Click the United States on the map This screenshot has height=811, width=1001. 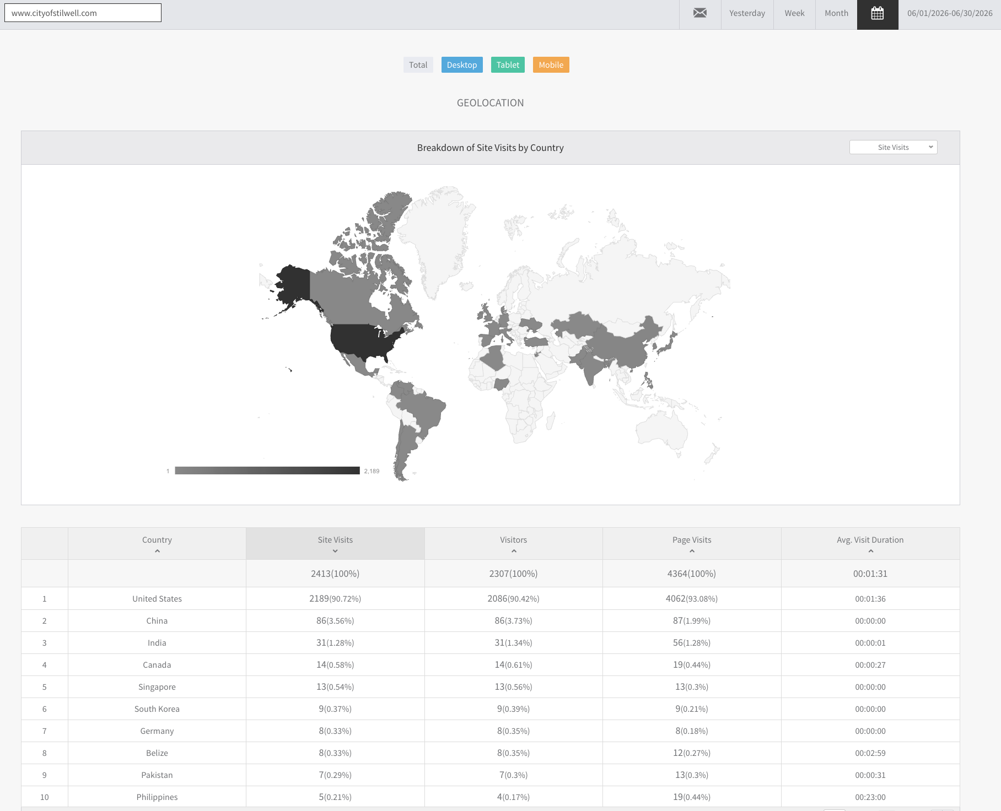(x=361, y=339)
